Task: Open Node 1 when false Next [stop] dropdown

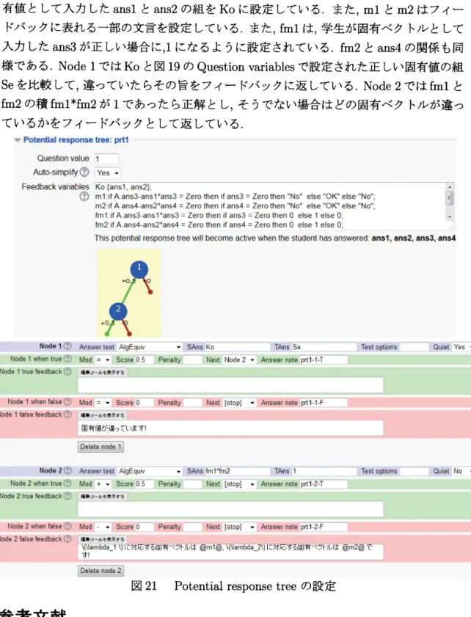Action: point(240,403)
